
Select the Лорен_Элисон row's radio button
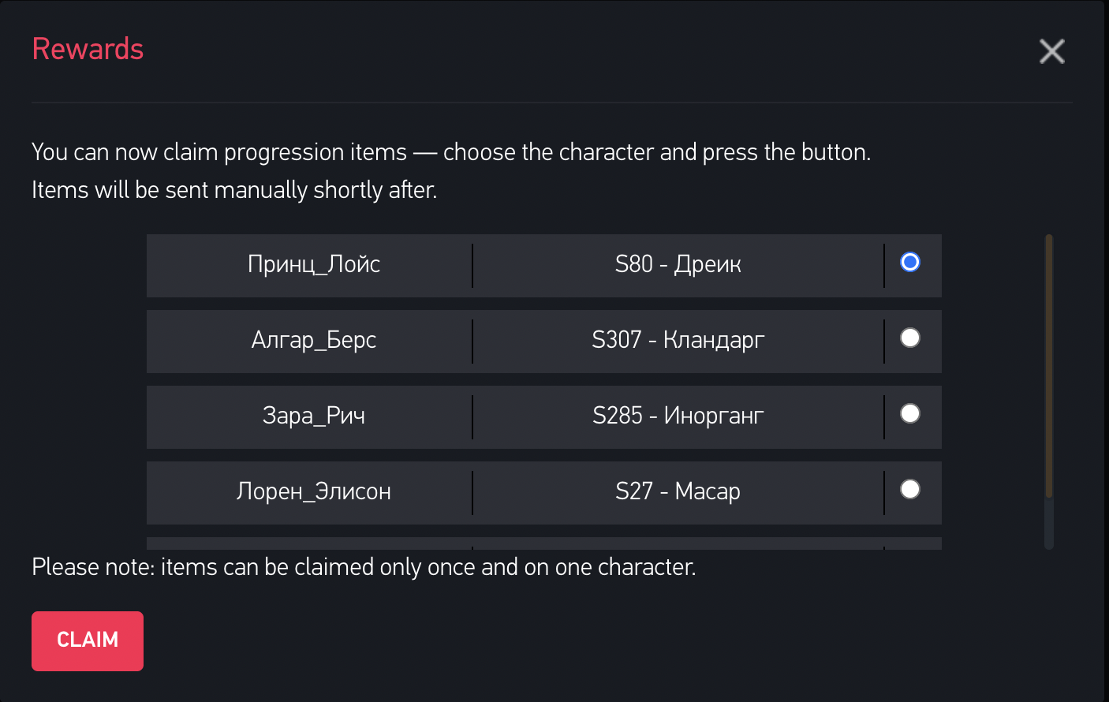pyautogui.click(x=910, y=489)
